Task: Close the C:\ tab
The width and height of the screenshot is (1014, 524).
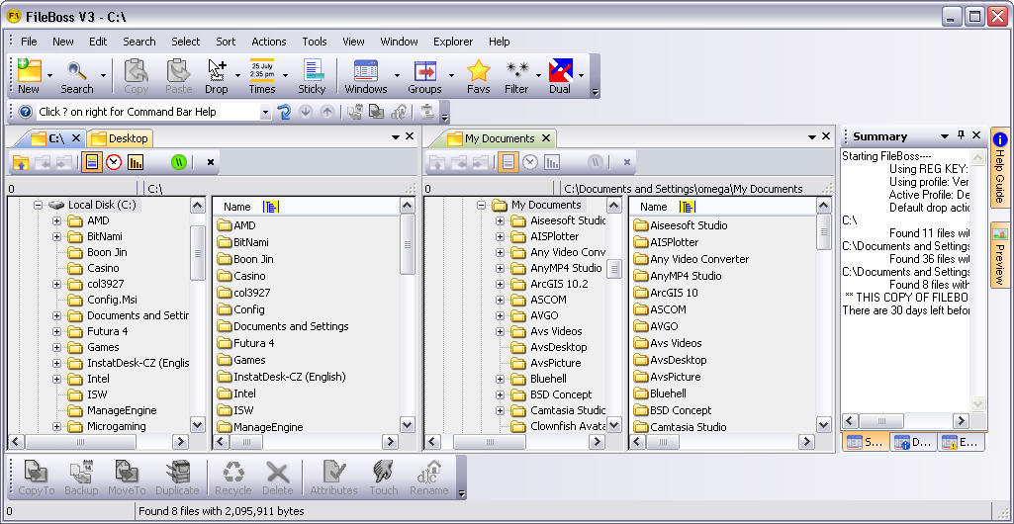Action: pyautogui.click(x=75, y=137)
